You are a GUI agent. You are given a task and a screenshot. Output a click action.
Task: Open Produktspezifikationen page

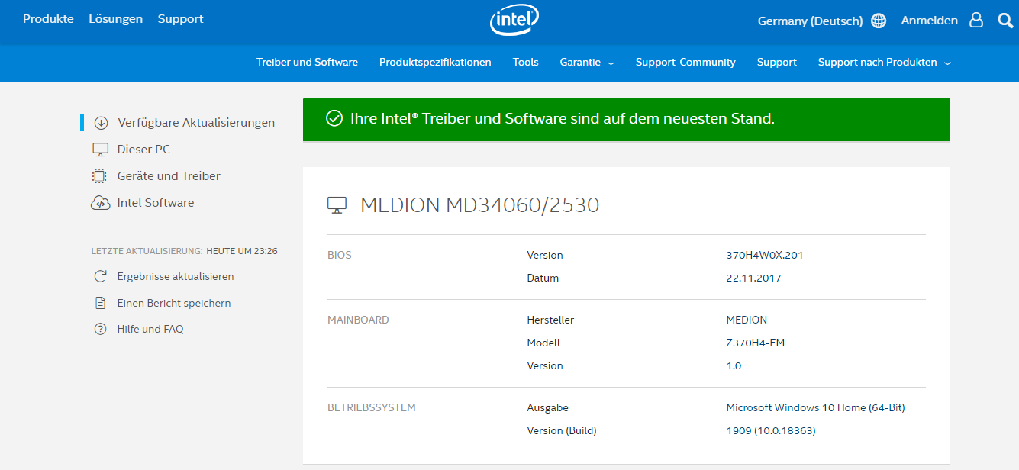click(x=435, y=63)
